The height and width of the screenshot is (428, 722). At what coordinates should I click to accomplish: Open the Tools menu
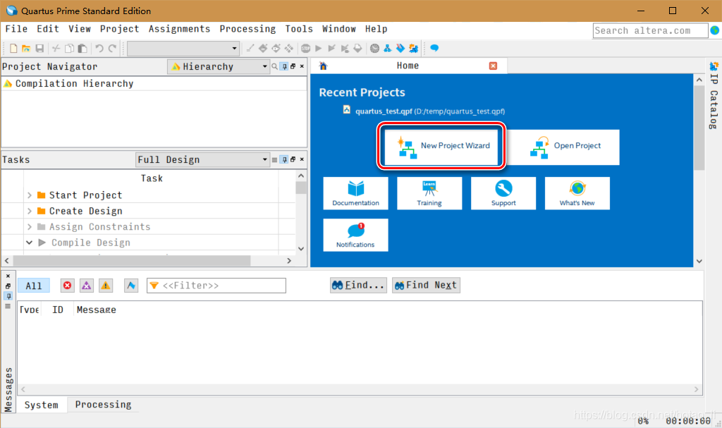(299, 29)
